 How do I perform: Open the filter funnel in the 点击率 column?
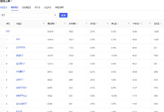pos(107,24)
